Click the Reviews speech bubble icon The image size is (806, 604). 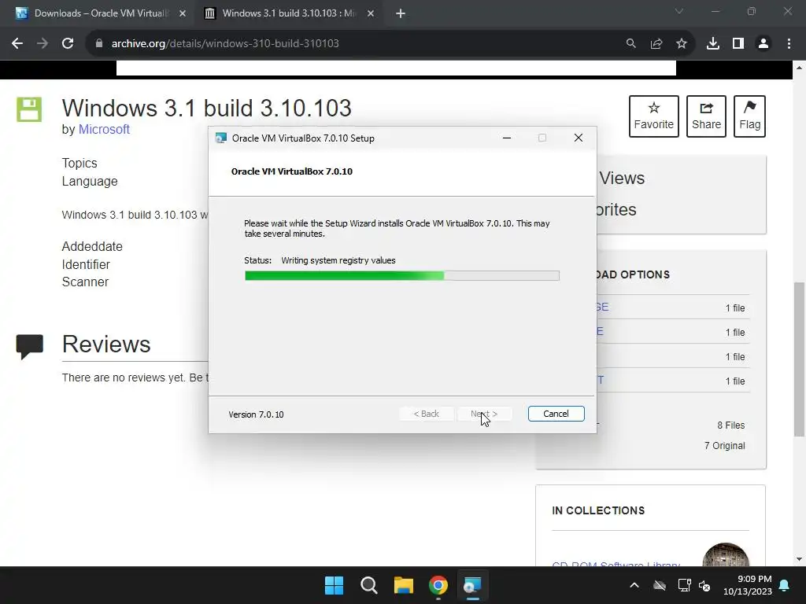tap(30, 346)
